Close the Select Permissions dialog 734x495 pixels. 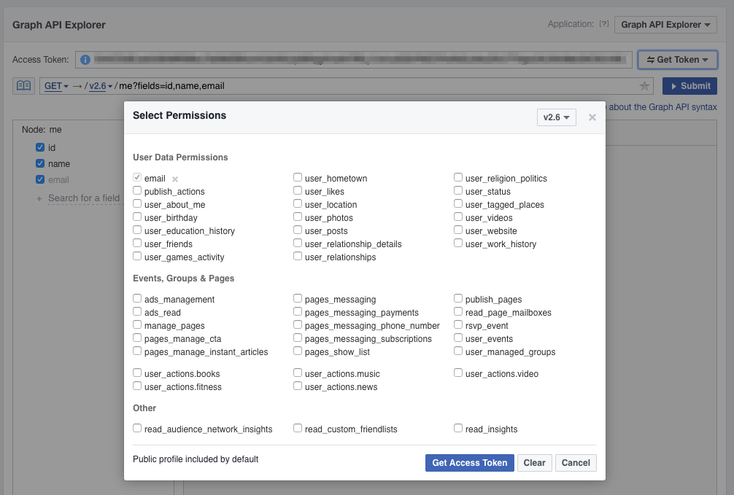coord(592,117)
